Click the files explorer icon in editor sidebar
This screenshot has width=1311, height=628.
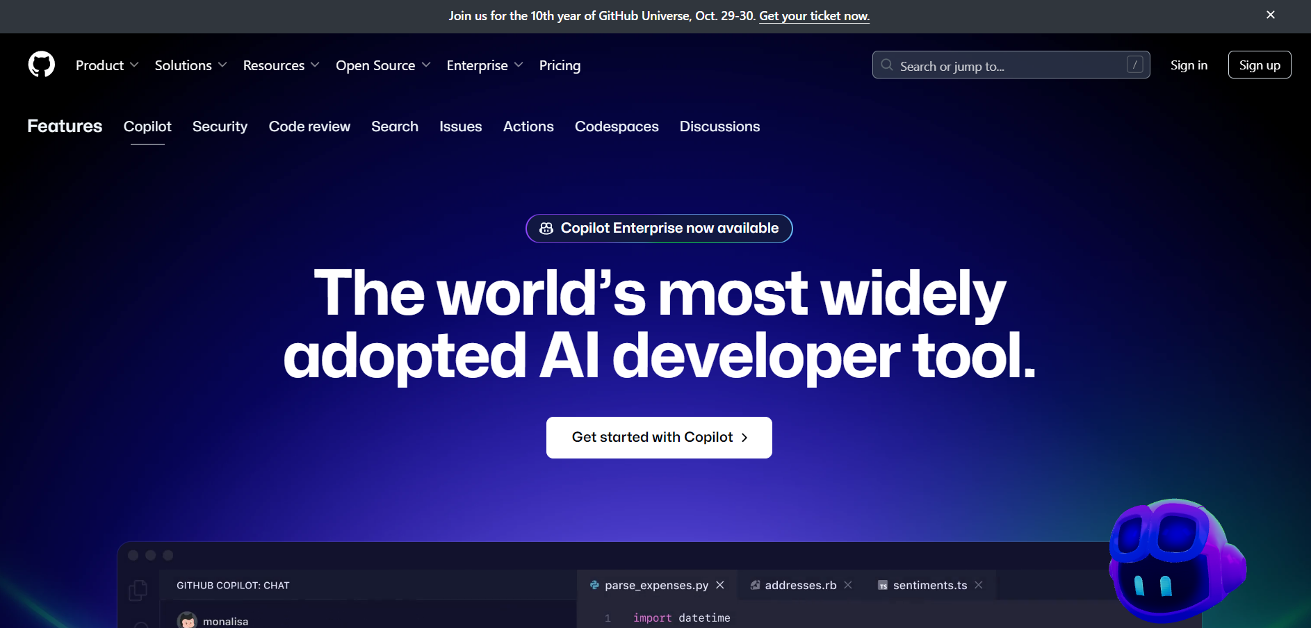[138, 590]
